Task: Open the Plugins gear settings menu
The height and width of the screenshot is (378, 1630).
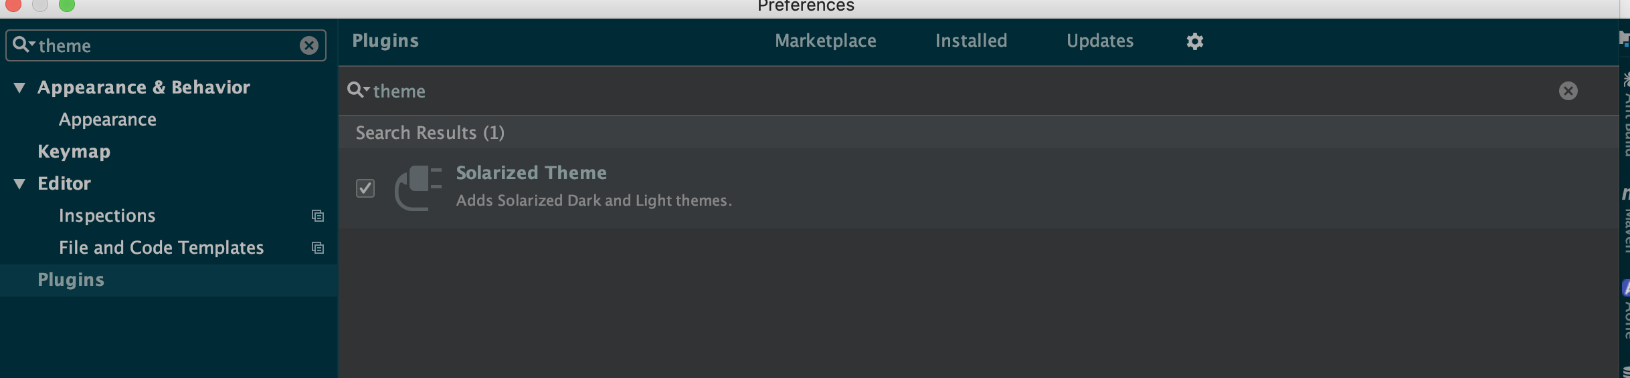Action: pyautogui.click(x=1194, y=41)
